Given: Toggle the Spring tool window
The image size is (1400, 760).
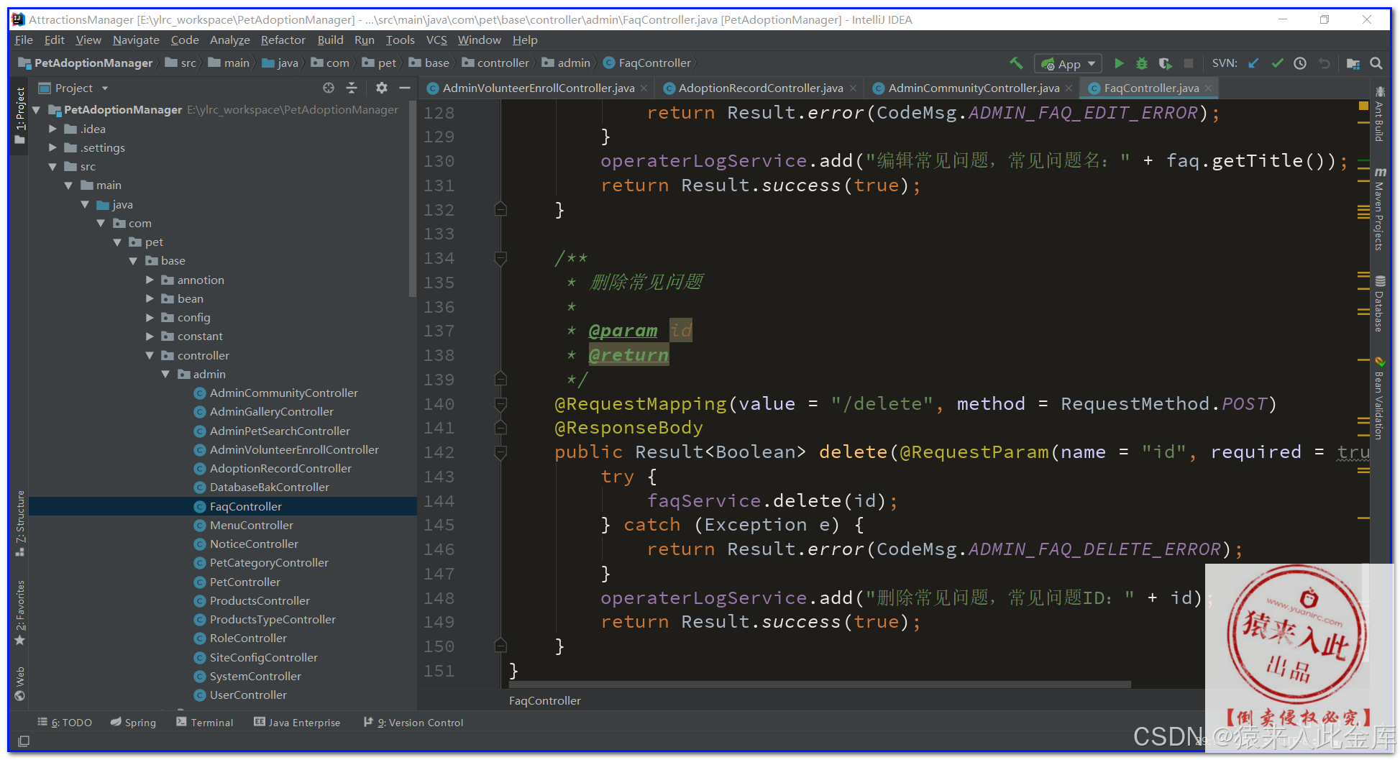Looking at the screenshot, I should 133,722.
